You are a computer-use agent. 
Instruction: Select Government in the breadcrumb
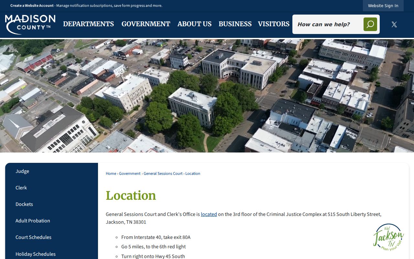pos(130,174)
